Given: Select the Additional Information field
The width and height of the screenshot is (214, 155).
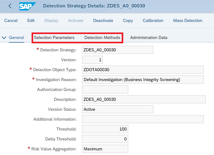Looking at the screenshot, I should pyautogui.click(x=143, y=119).
